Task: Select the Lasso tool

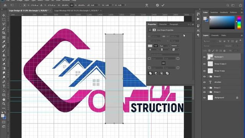Action: tap(4, 24)
